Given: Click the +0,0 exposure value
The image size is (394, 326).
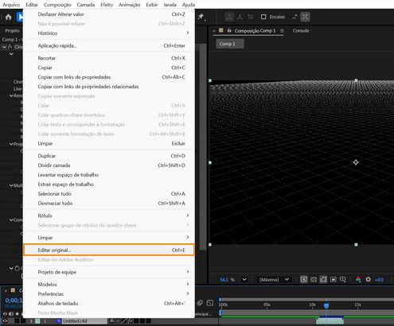Looking at the screenshot, I should point(379,280).
